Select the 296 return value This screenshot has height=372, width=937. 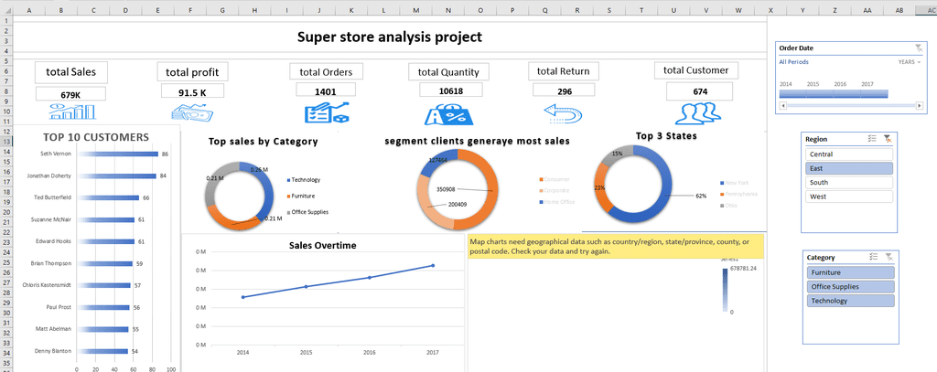pyautogui.click(x=564, y=90)
